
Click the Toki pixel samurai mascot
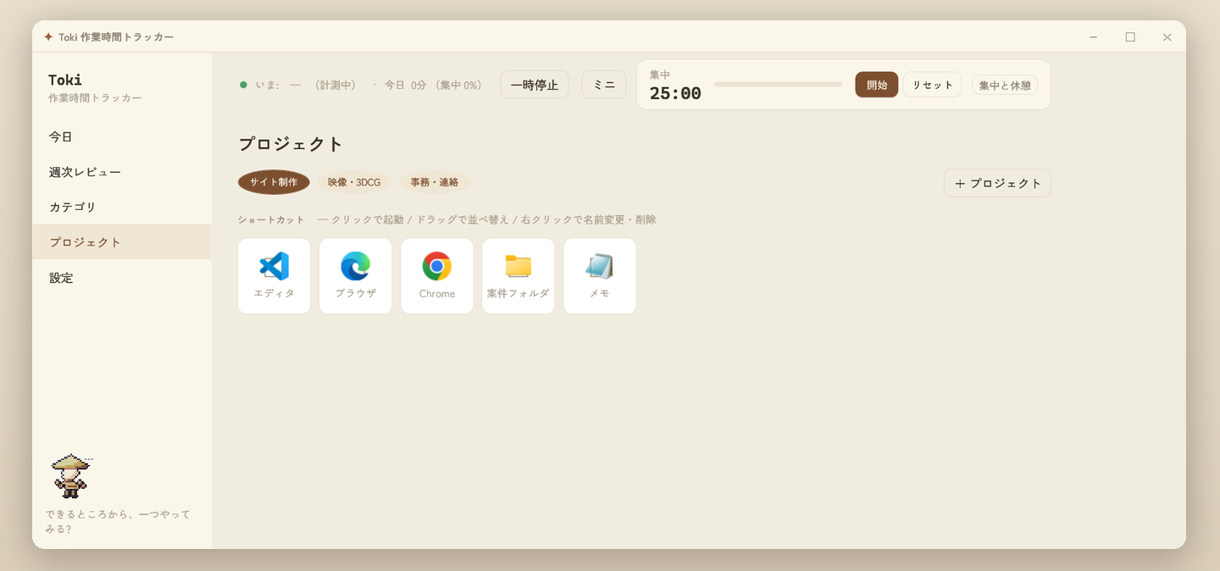71,475
